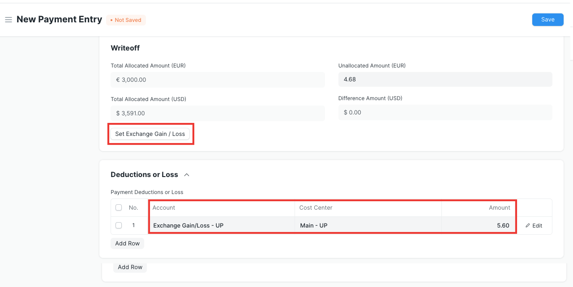The image size is (573, 287).
Task: Check the checkbox for deduction row 1
Action: point(118,225)
